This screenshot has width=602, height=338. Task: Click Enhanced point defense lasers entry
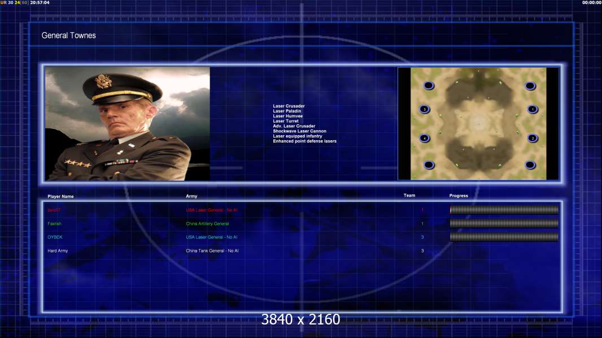point(305,141)
